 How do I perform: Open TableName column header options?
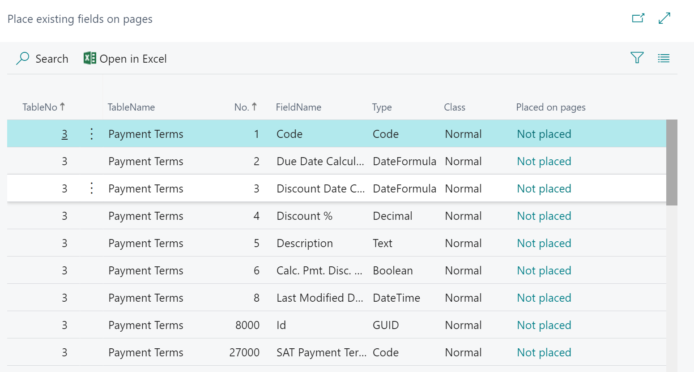131,107
